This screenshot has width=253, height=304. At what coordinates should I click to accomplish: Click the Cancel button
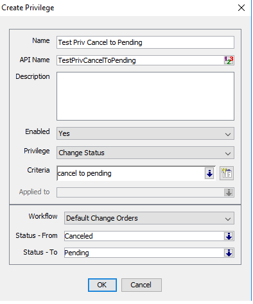(141, 285)
